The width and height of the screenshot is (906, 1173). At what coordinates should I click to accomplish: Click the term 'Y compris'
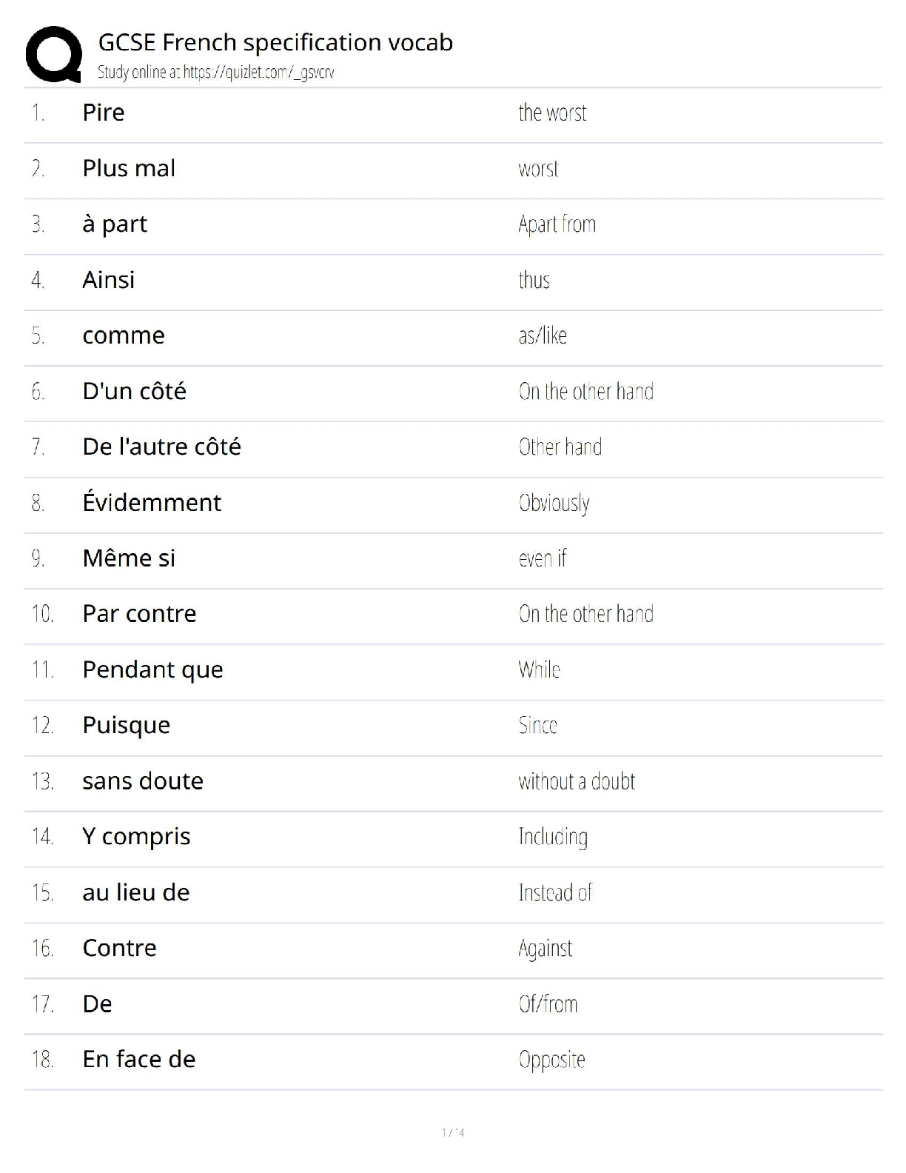coord(136,837)
